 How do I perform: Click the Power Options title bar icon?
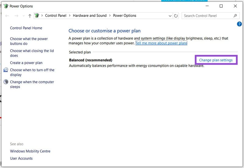[6, 6]
